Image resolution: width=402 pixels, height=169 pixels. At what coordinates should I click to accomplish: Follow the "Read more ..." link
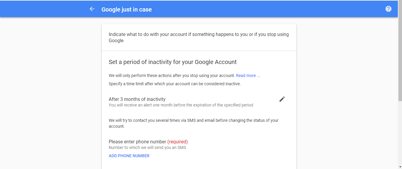[x=248, y=76]
